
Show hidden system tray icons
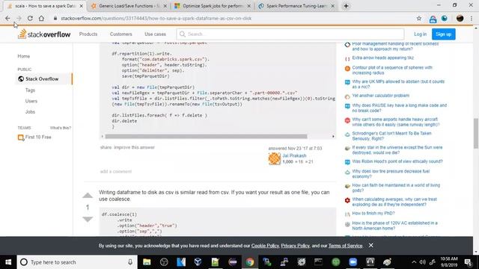coord(414,262)
